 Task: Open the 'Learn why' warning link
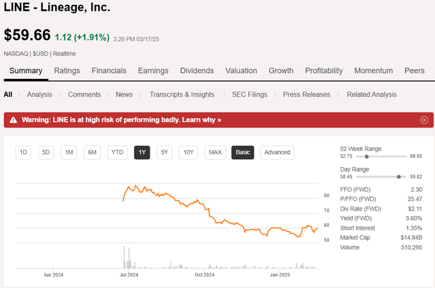click(x=201, y=120)
